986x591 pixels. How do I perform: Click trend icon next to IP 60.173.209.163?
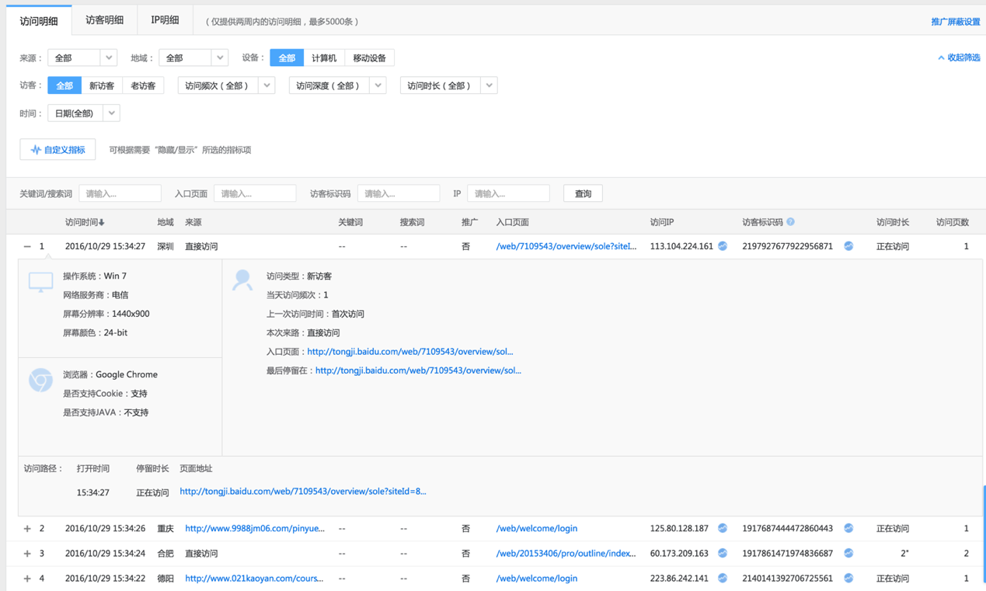tap(723, 554)
